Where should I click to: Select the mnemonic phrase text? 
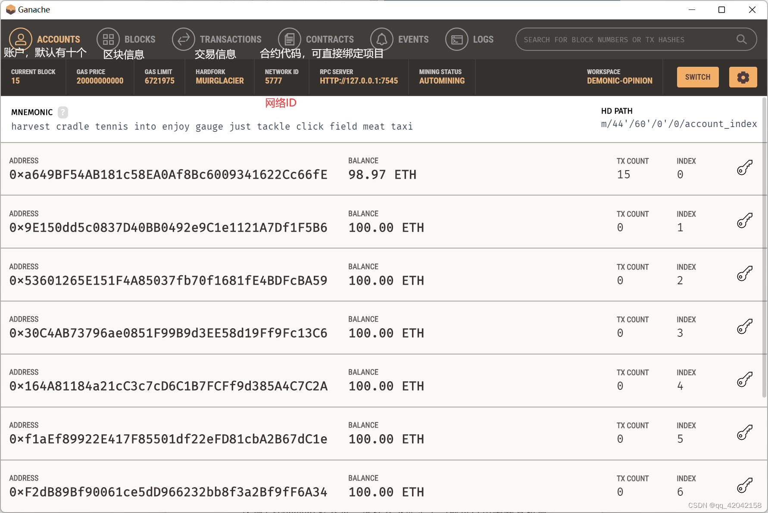click(212, 126)
